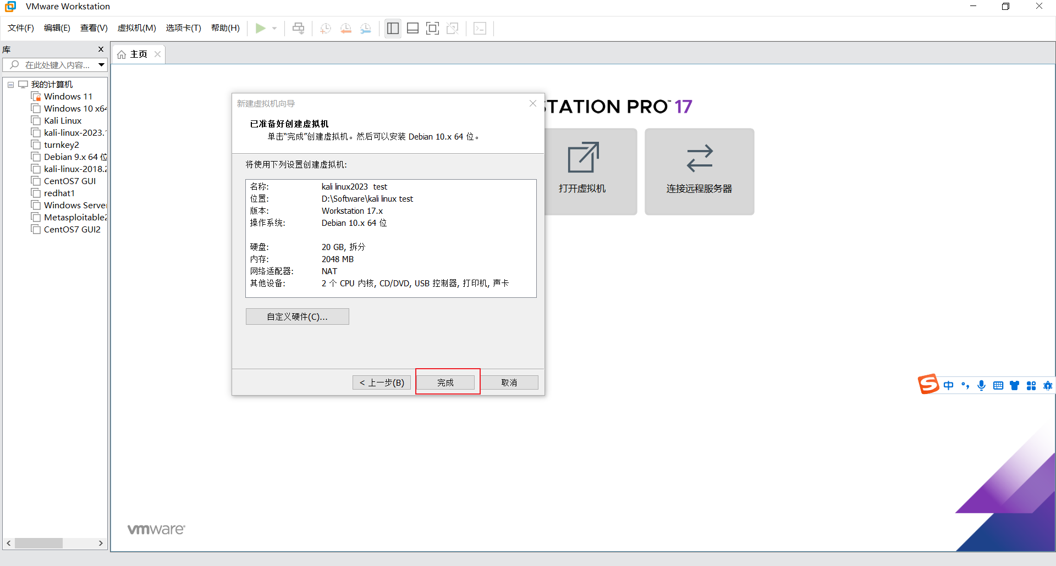Screen dimensions: 1056x566
Task: Click the Unity mode toolbar icon
Action: pyautogui.click(x=453, y=28)
